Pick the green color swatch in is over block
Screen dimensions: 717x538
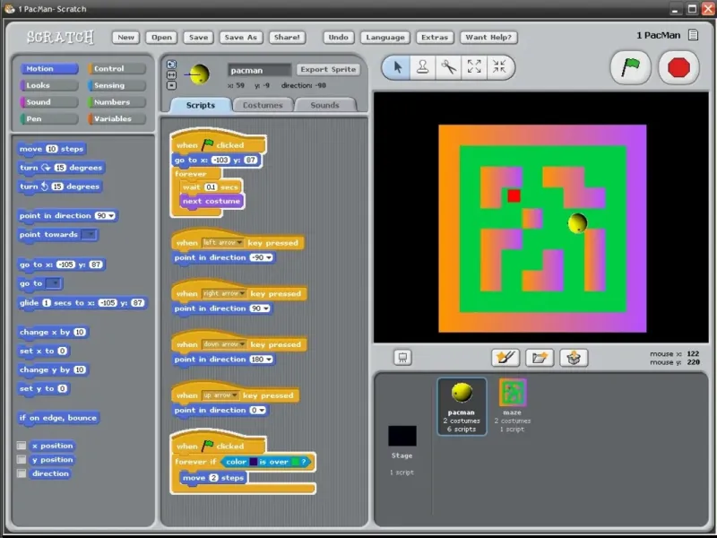(x=296, y=462)
